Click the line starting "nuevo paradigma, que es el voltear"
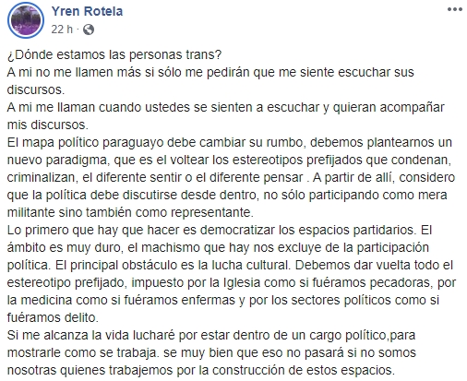This screenshot has width=467, height=381. pos(229,160)
